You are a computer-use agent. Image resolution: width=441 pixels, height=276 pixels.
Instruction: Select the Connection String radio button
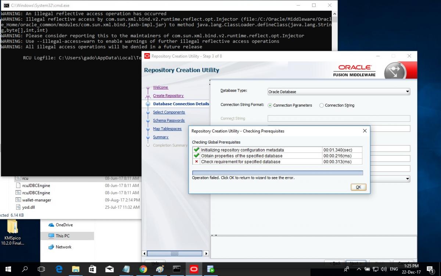[x=322, y=105]
